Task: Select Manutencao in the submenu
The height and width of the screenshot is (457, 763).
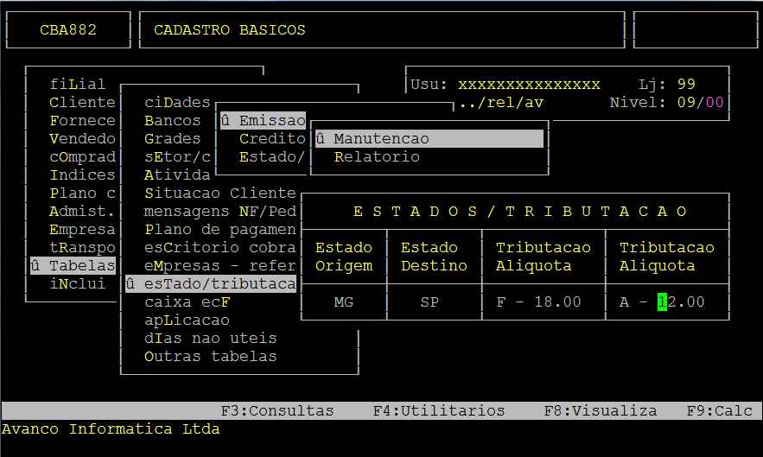Action: click(381, 139)
